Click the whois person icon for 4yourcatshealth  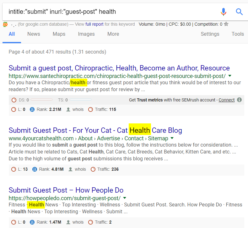tap(71, 169)
